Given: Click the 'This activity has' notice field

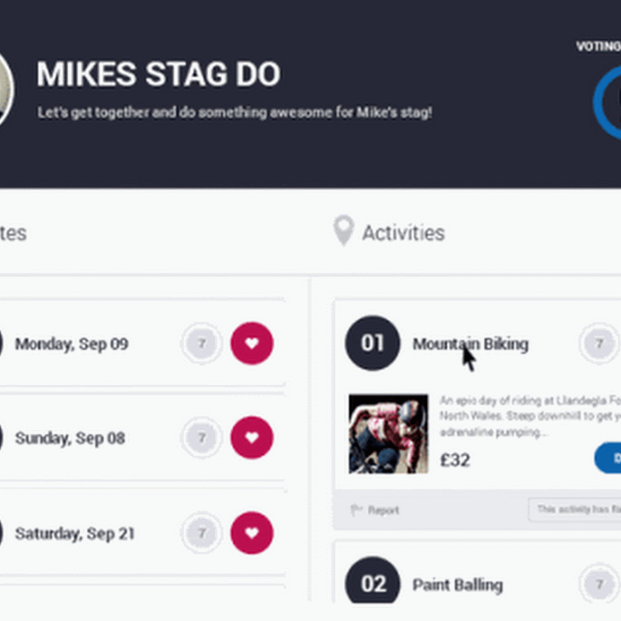Looking at the screenshot, I should point(576,510).
